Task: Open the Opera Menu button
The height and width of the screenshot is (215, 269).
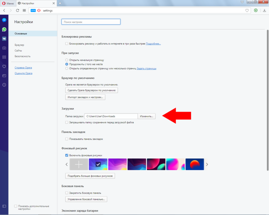Action: pos(8,3)
